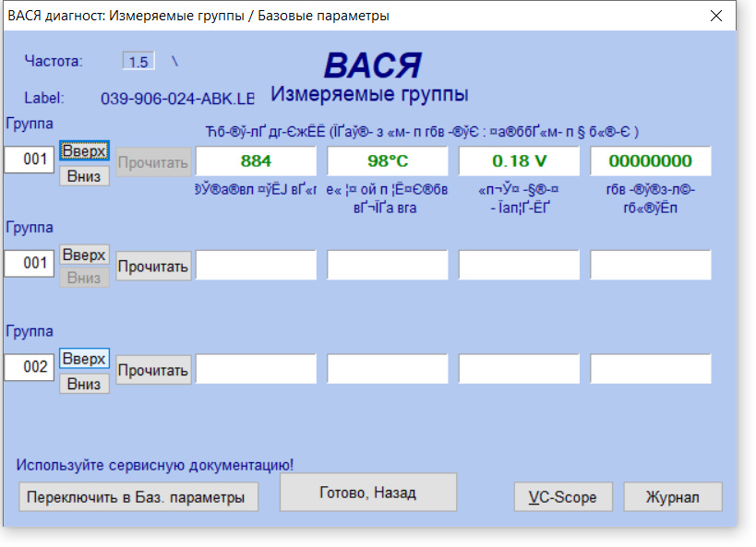Click the 0.18 V voltage value
Viewport: 756px width, 547px height.
tap(520, 161)
